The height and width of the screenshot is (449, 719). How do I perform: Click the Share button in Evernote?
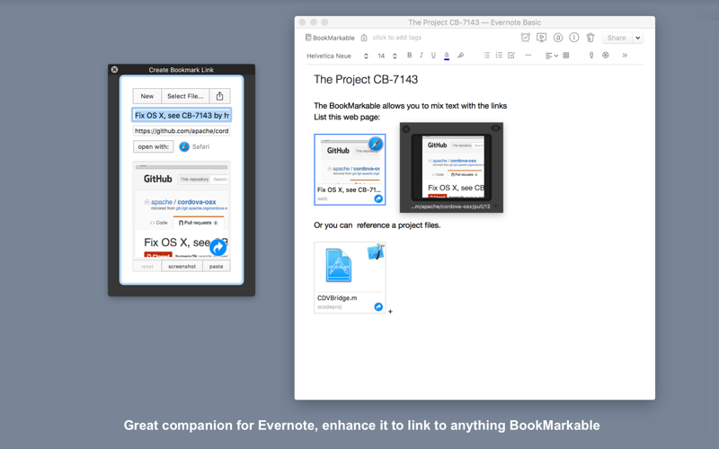617,38
